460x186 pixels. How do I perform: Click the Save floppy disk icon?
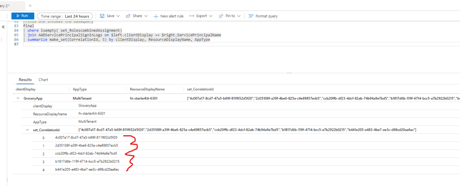(x=102, y=16)
